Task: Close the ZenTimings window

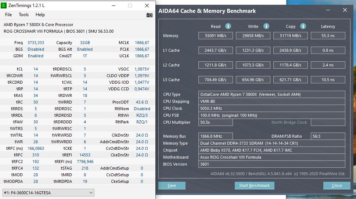Action: click(147, 6)
